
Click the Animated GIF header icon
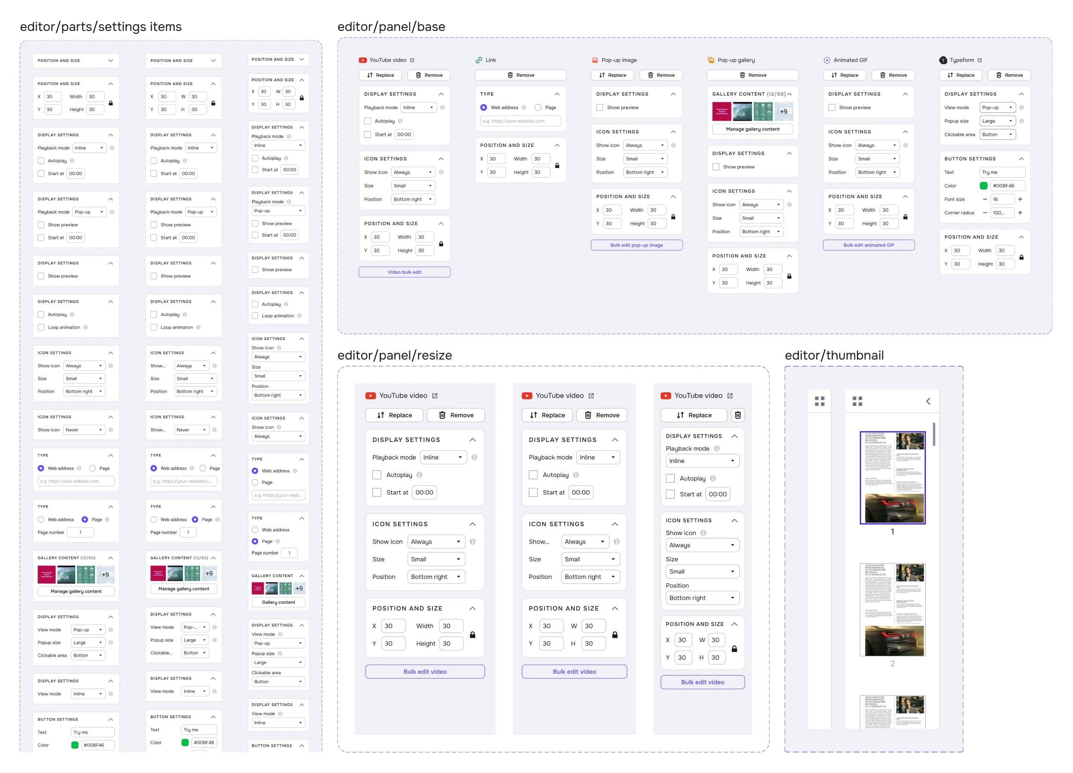(x=827, y=60)
